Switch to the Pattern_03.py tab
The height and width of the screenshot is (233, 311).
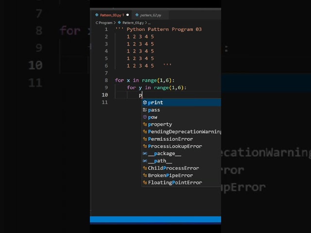110,15
